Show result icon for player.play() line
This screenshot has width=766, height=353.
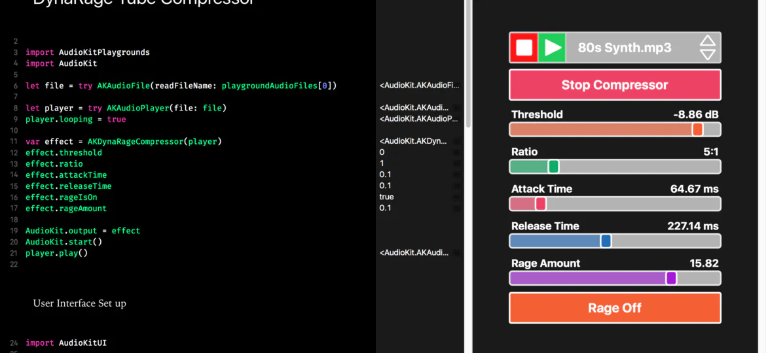point(457,252)
